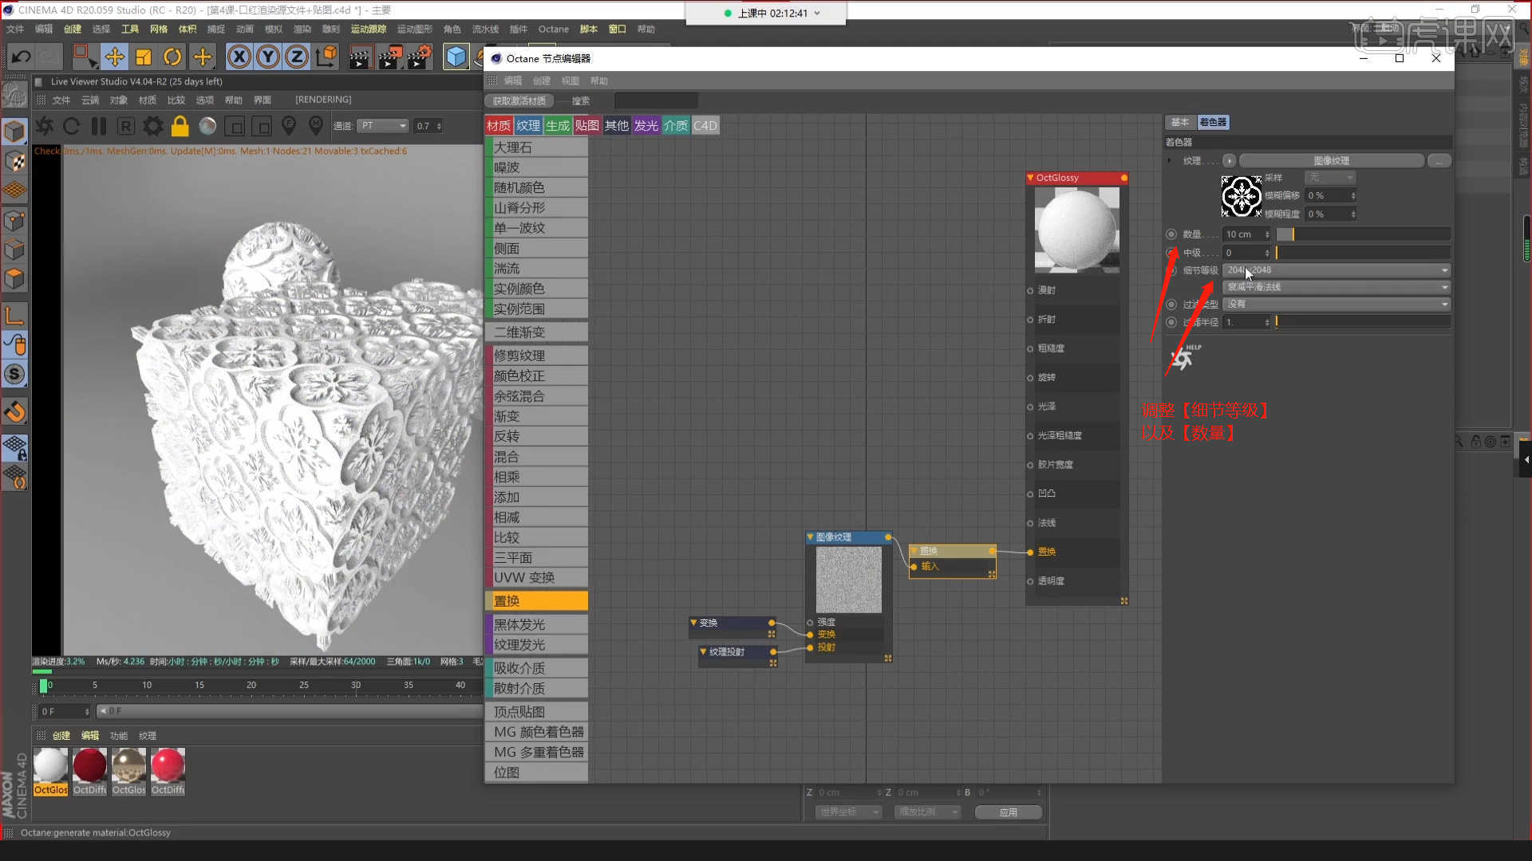
Task: Click the Help icon in shader panel
Action: click(x=1185, y=357)
